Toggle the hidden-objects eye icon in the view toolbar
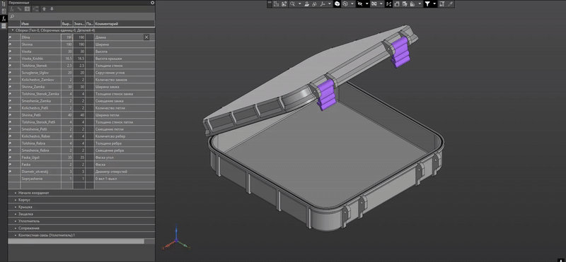Viewport: 566px width, 262px height. (359, 4)
